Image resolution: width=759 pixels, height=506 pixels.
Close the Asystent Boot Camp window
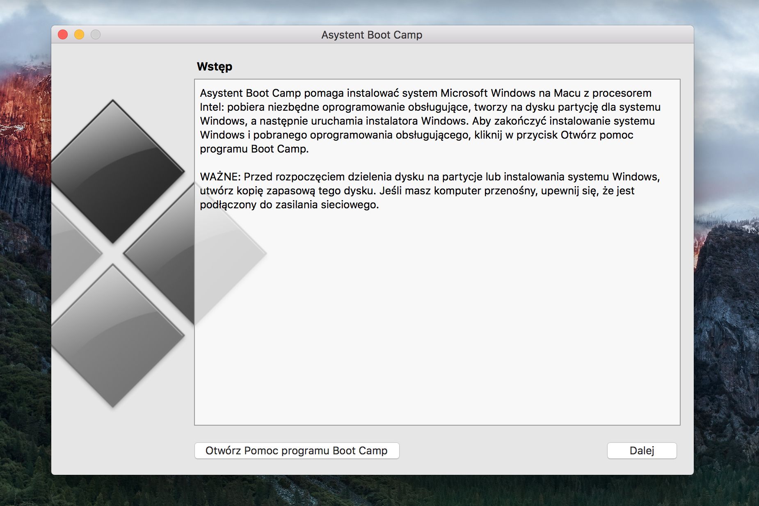(x=63, y=34)
